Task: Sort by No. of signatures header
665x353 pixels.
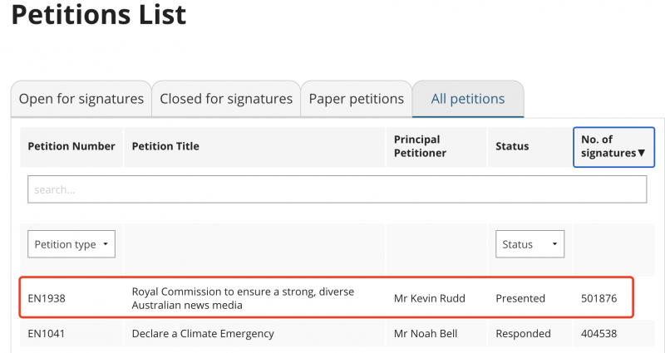Action: (x=613, y=147)
